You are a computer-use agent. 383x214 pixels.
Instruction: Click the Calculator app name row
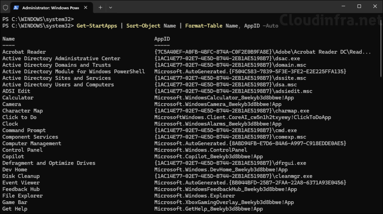[18, 97]
